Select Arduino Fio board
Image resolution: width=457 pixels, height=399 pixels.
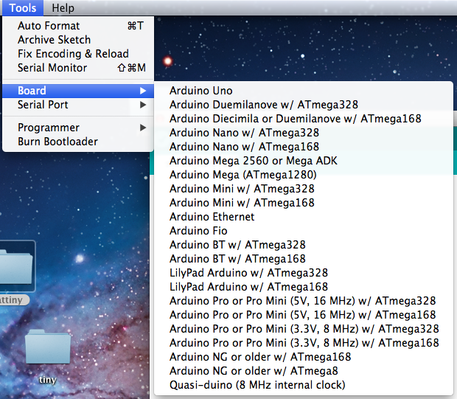click(x=304, y=231)
